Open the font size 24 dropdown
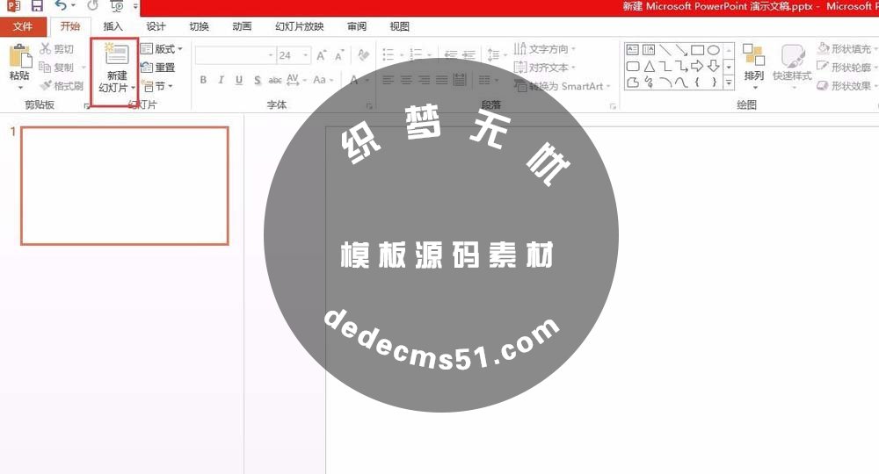879x474 pixels. [306, 55]
